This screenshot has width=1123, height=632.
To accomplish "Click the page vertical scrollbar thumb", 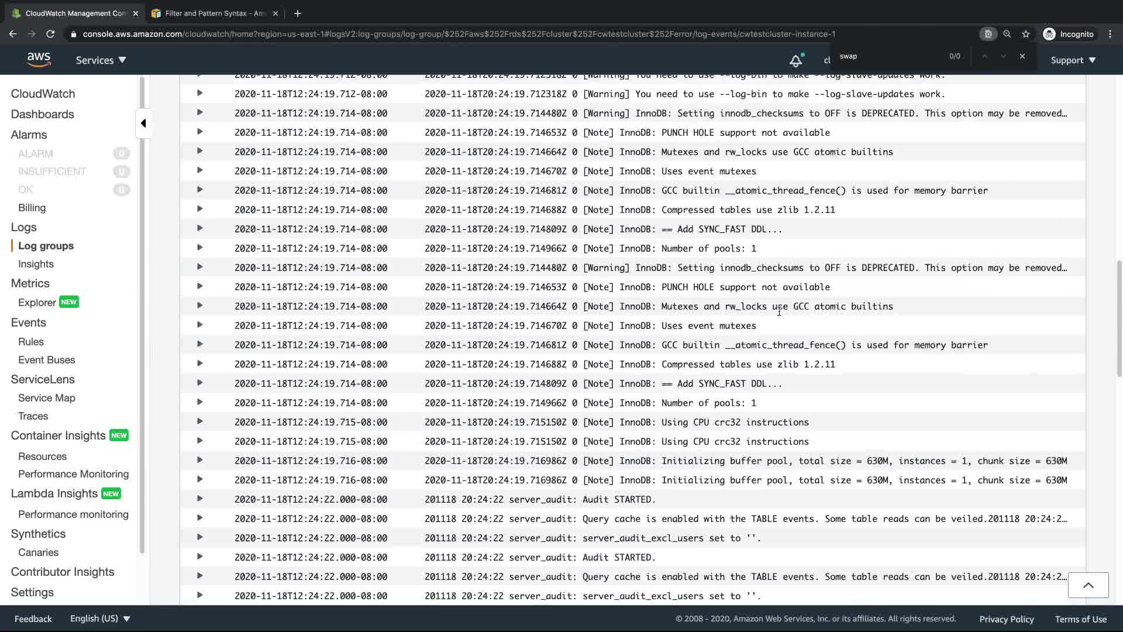I will (x=1119, y=319).
